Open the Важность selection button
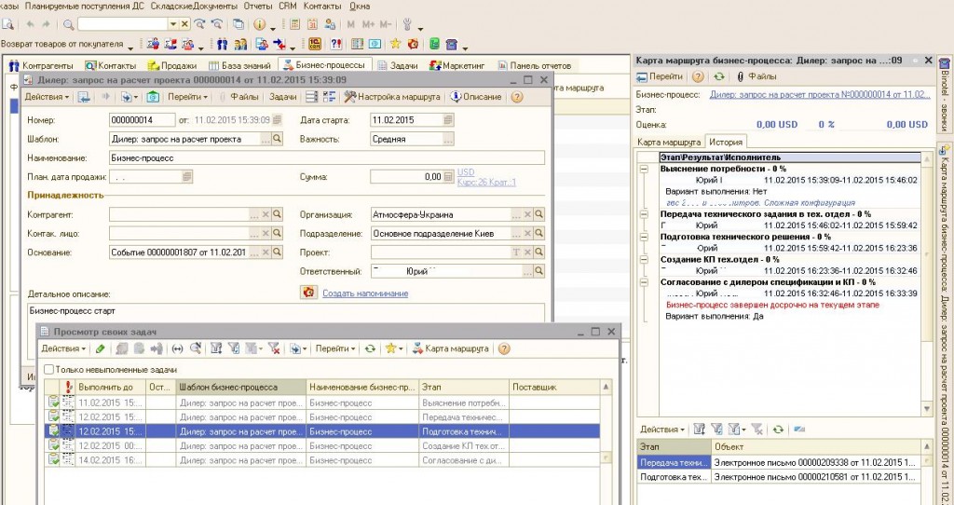The width and height of the screenshot is (954, 505). coord(448,140)
